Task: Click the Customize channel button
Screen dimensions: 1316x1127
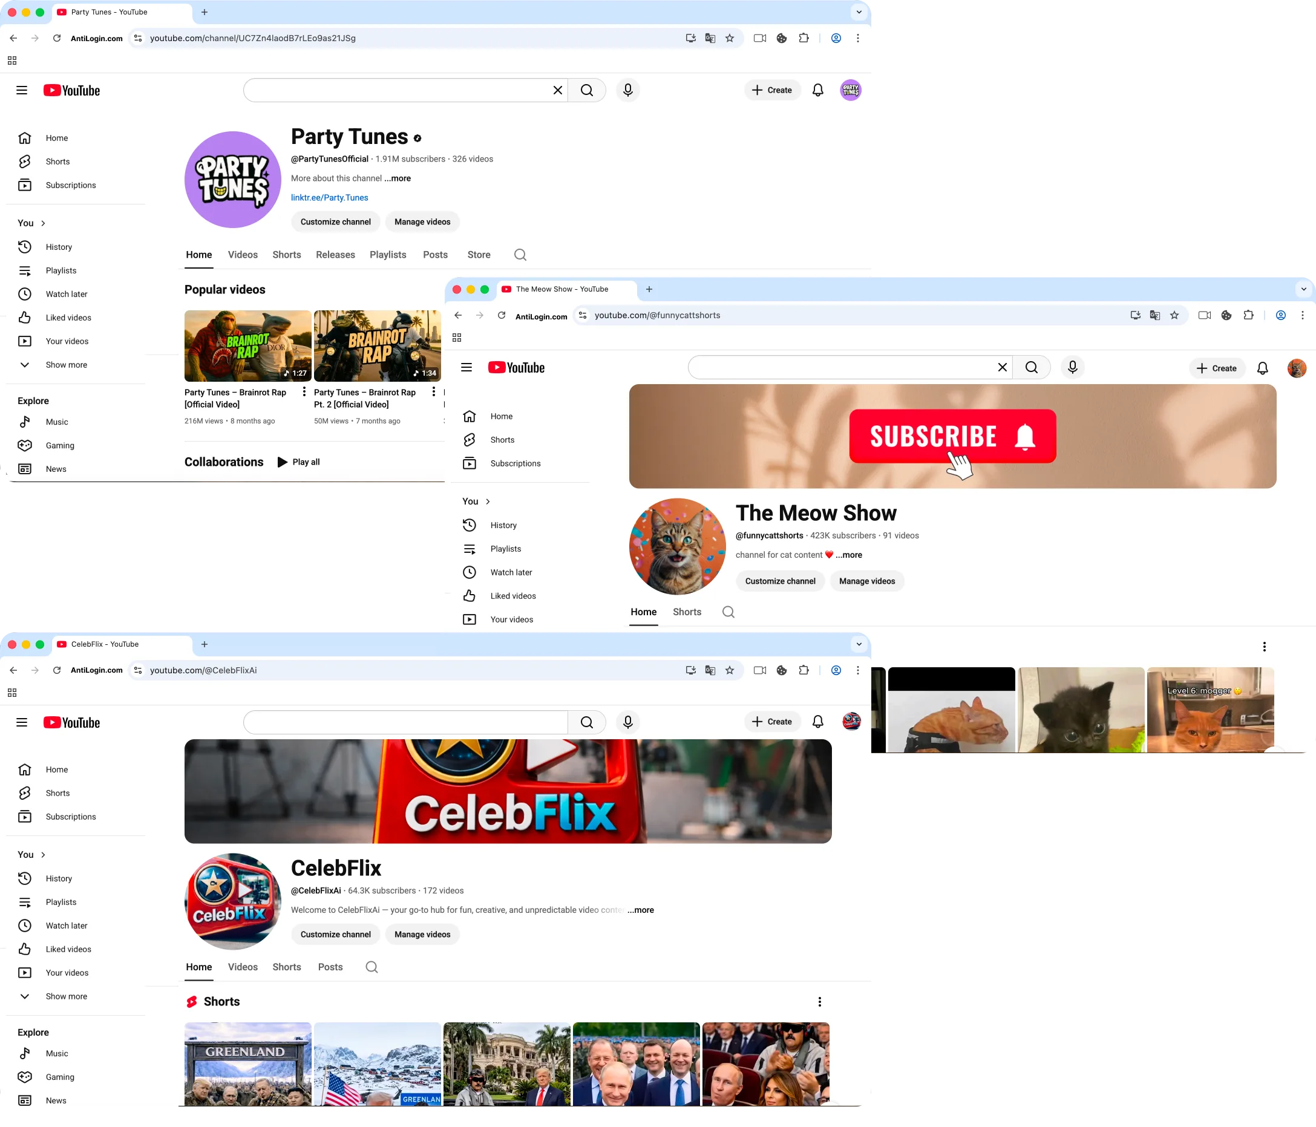Action: [x=335, y=221]
